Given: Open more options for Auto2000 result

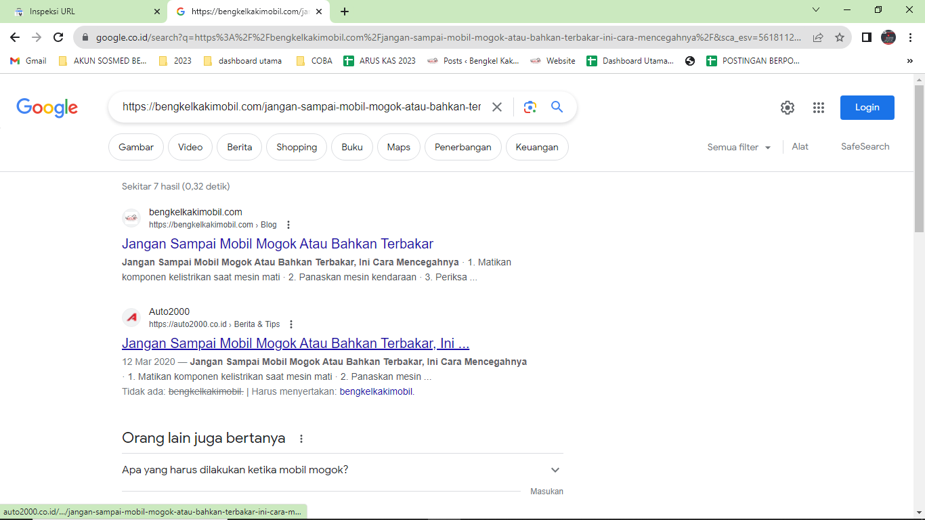Looking at the screenshot, I should pyautogui.click(x=291, y=324).
